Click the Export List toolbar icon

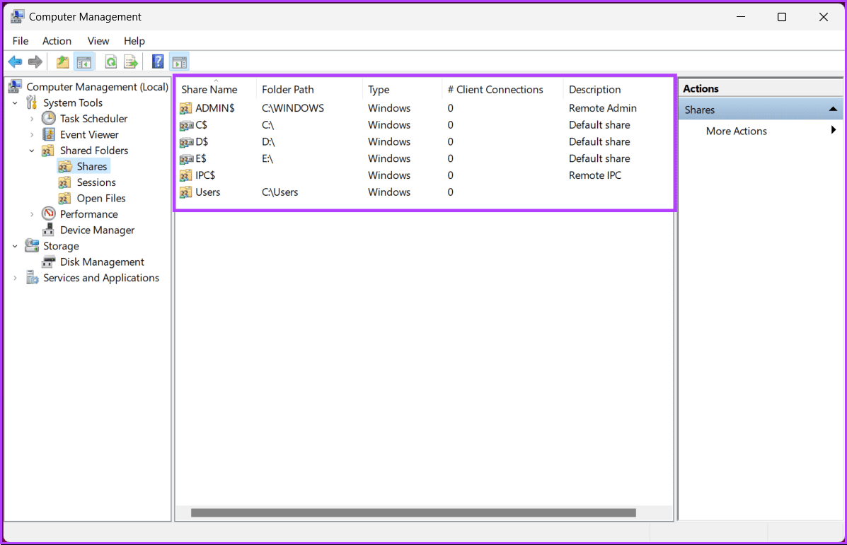(131, 62)
